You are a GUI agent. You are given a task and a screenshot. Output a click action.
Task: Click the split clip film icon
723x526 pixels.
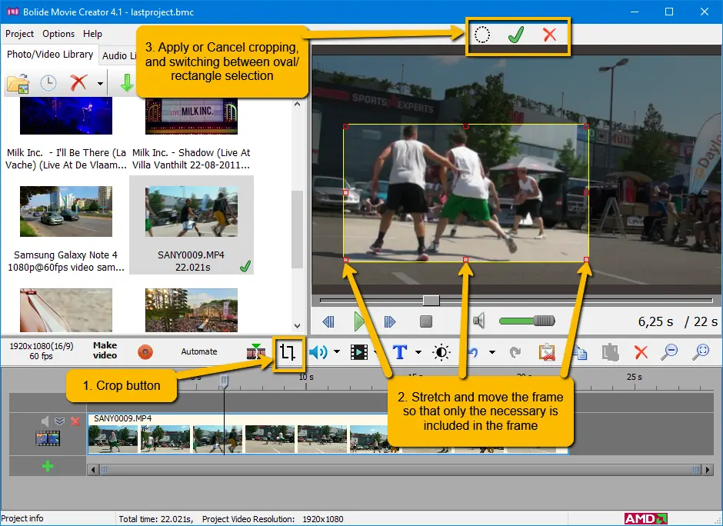click(x=256, y=351)
